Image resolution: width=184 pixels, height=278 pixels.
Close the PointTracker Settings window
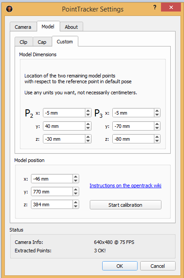click(x=171, y=7)
